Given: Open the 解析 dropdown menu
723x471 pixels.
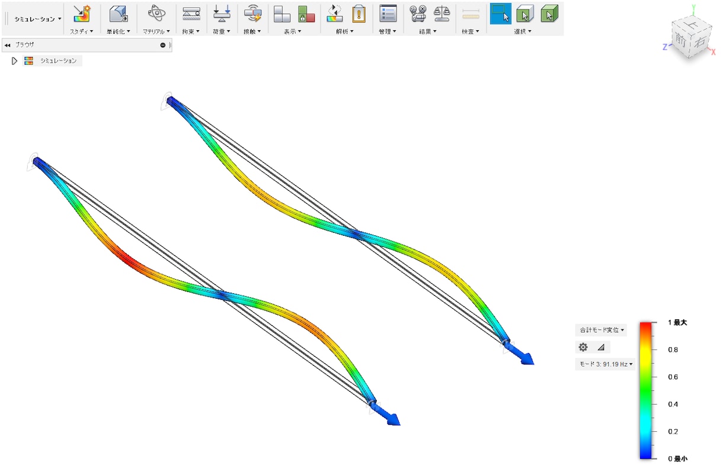Looking at the screenshot, I should click(x=344, y=31).
